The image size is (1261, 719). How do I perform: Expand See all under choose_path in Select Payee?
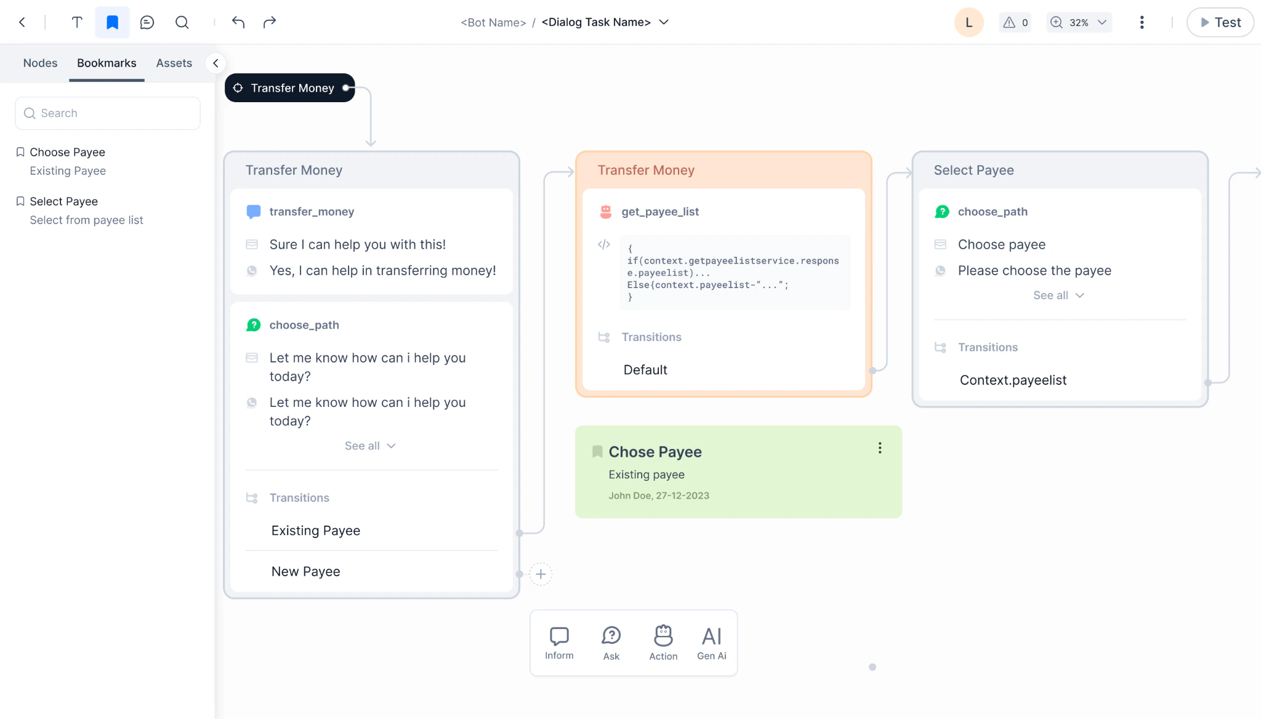coord(1058,295)
